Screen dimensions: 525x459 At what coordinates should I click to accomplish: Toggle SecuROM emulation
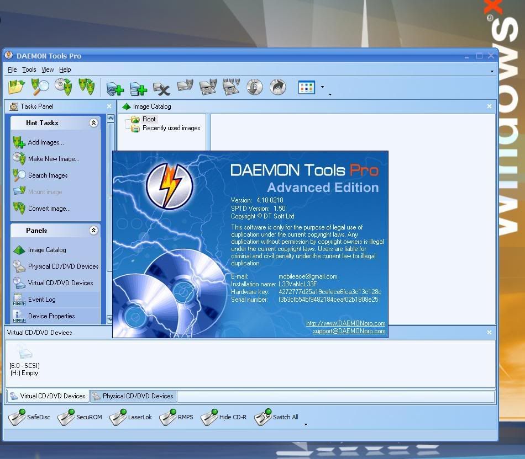pos(80,417)
